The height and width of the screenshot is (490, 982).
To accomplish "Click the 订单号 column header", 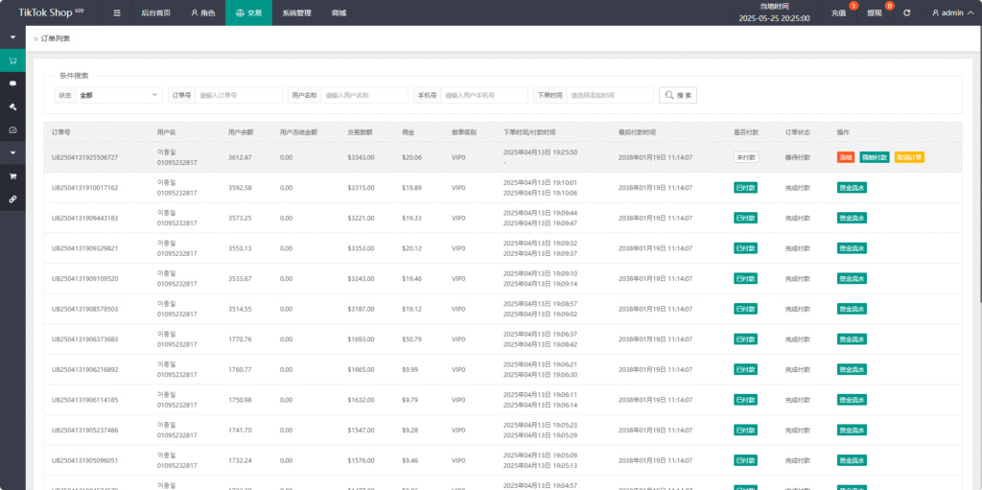I will click(60, 132).
